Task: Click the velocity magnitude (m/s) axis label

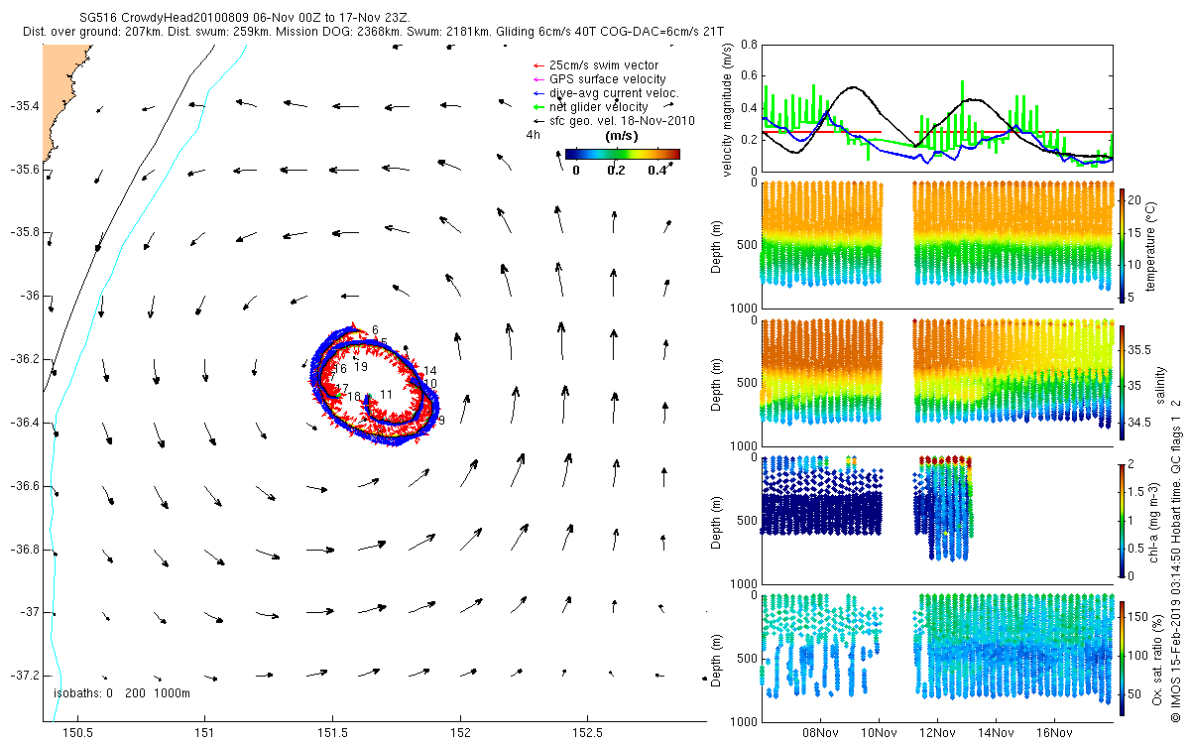Action: (727, 111)
